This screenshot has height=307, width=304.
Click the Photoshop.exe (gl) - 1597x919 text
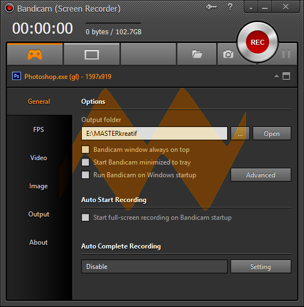(68, 76)
